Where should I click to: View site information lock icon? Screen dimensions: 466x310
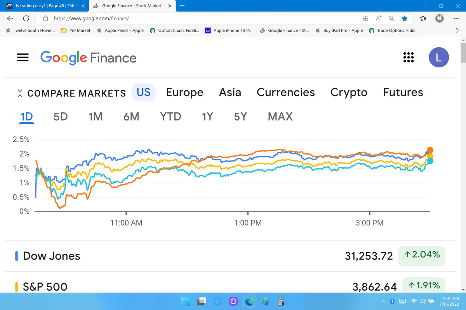point(45,18)
